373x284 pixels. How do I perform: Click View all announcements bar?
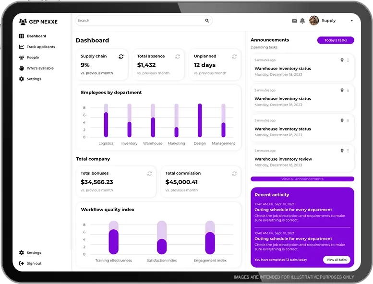coord(302,179)
